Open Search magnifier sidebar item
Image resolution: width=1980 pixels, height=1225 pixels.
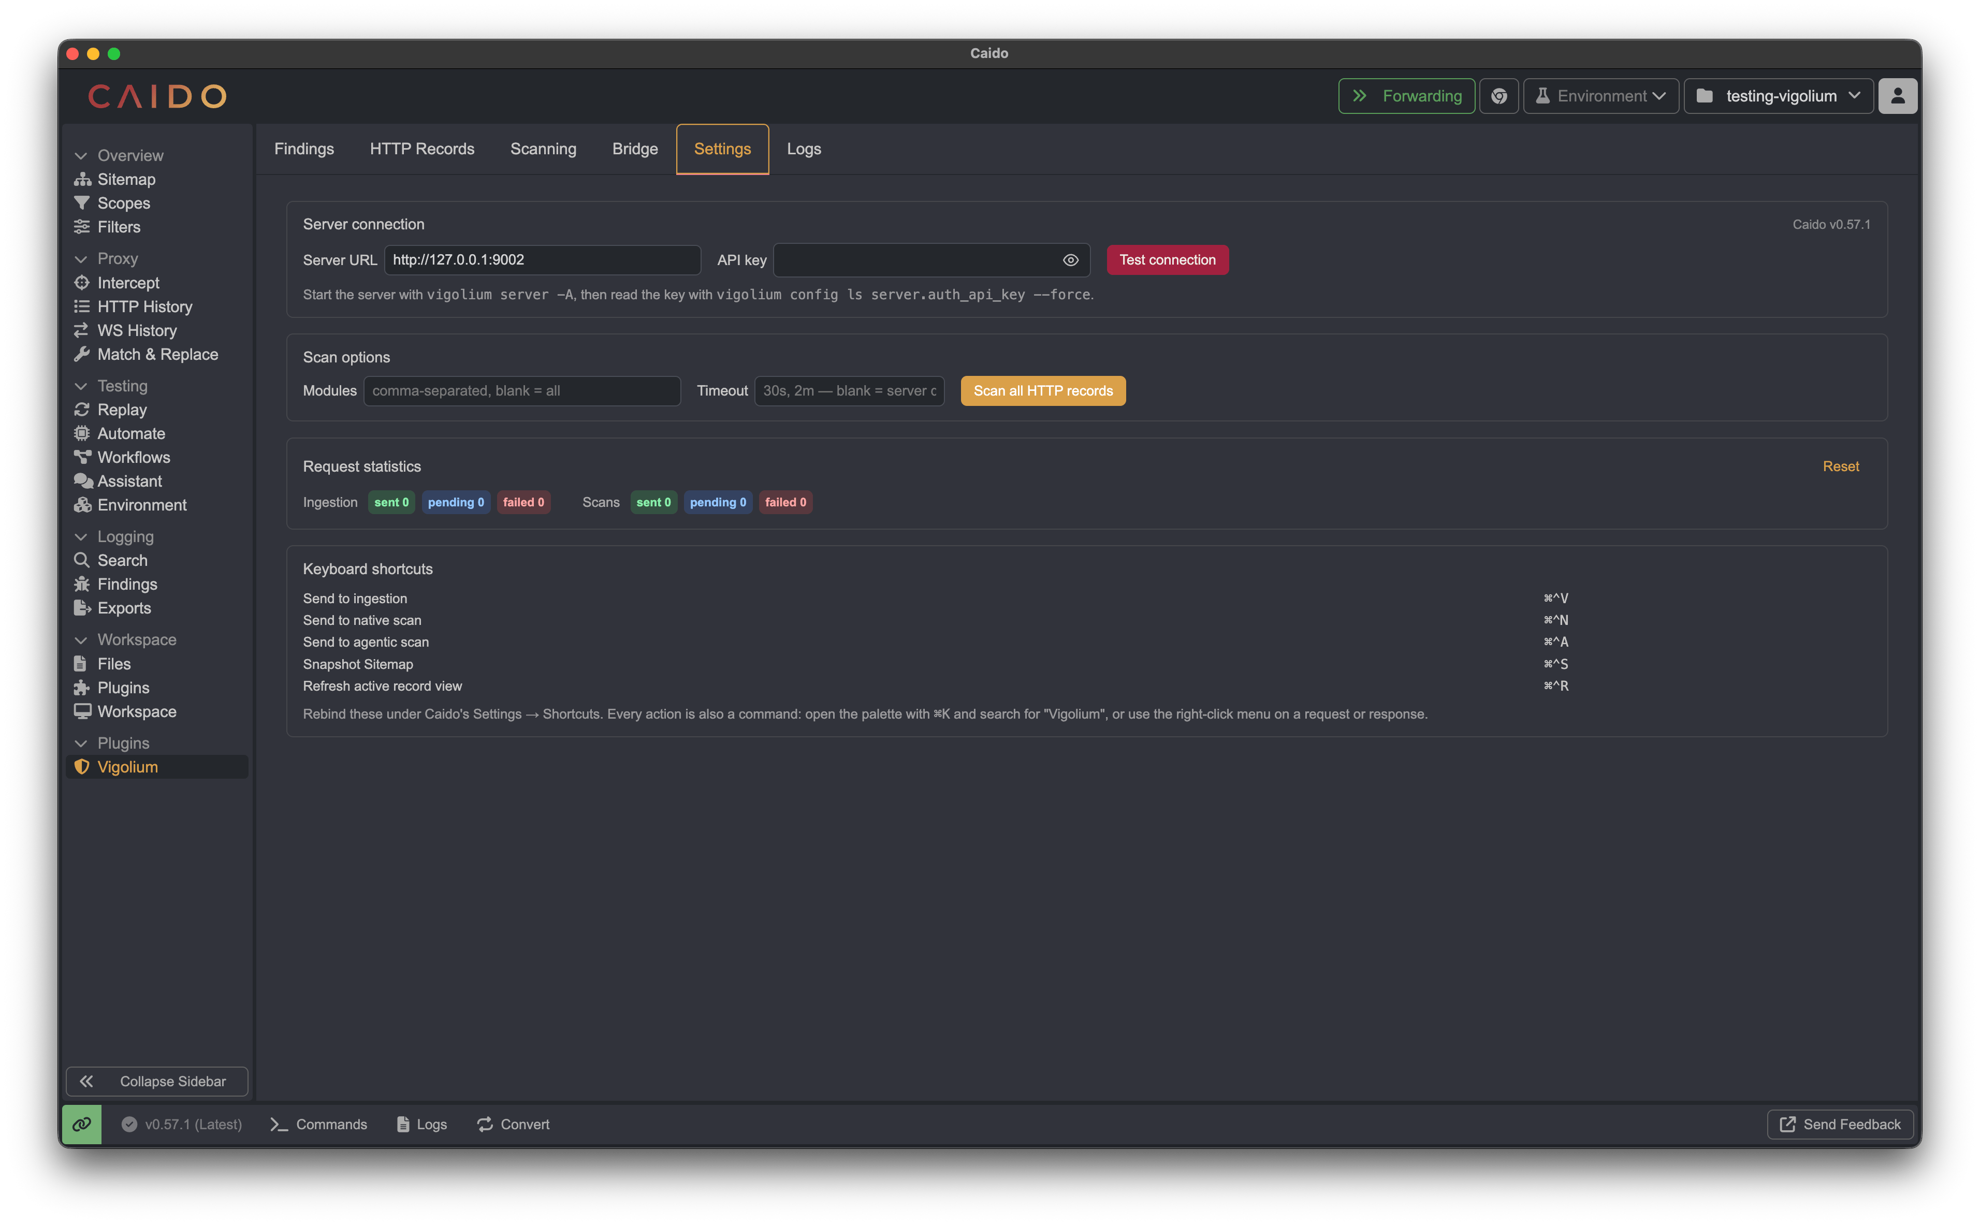tap(156, 561)
